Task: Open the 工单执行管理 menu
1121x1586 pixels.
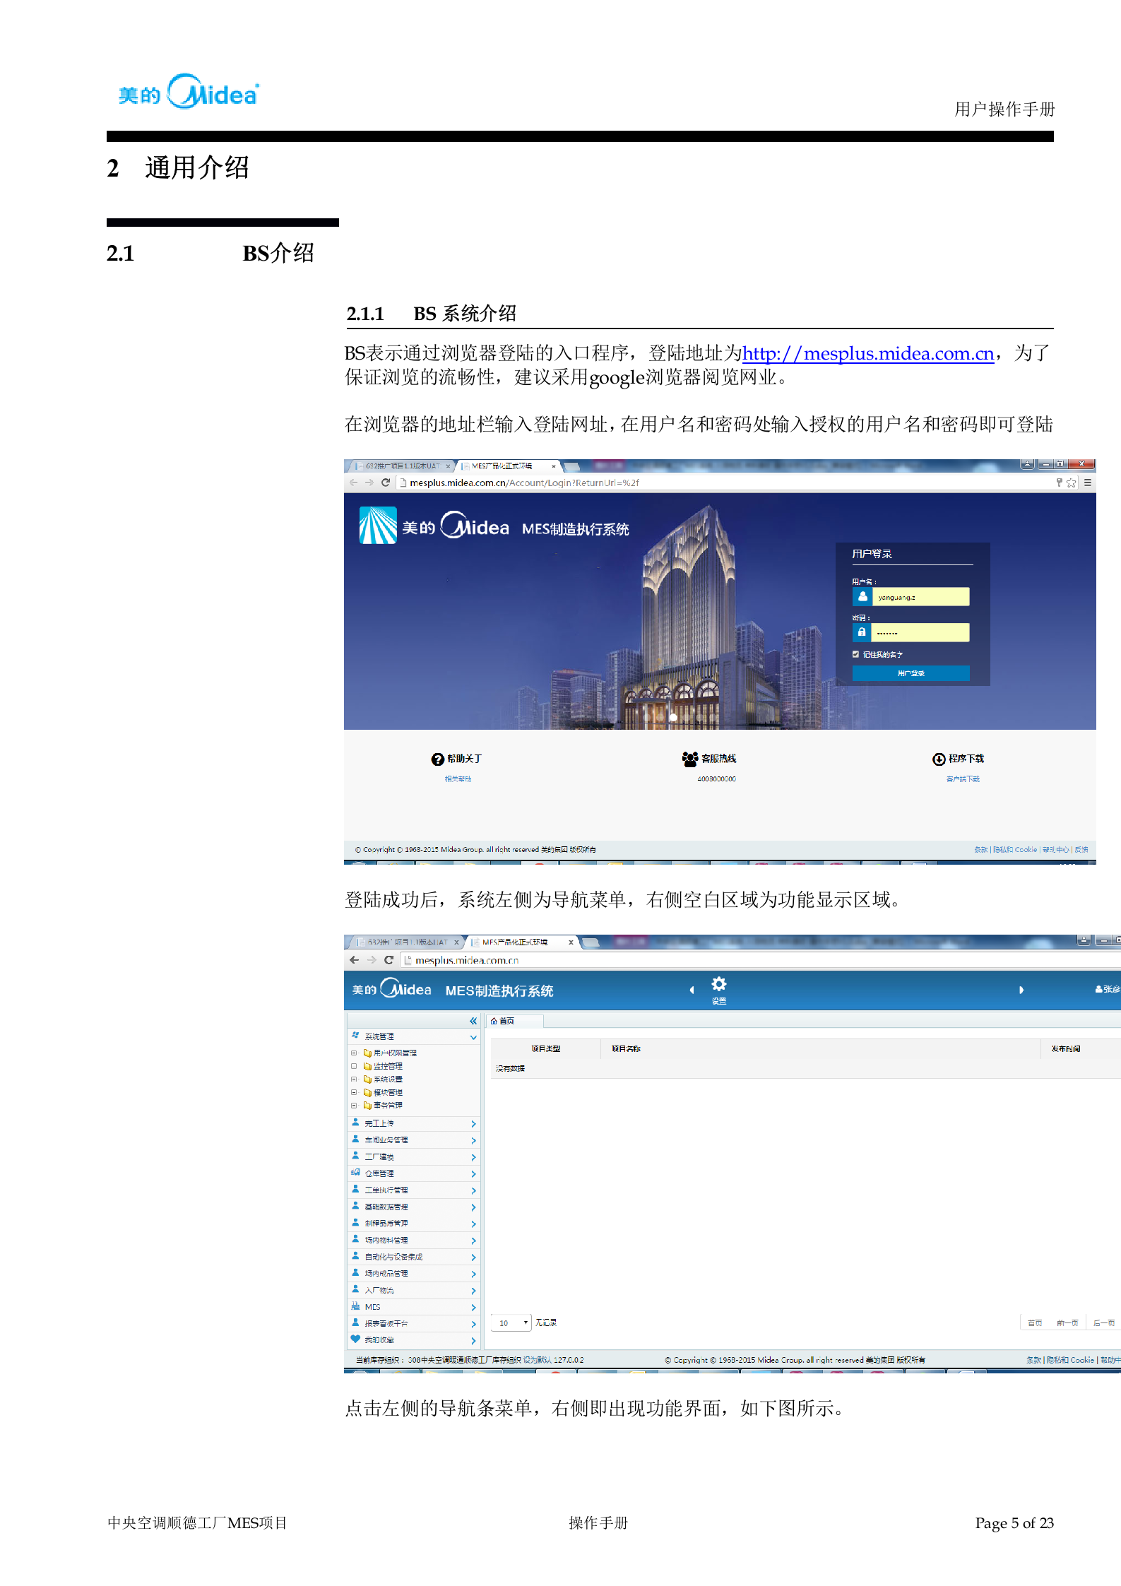Action: pos(413,1190)
